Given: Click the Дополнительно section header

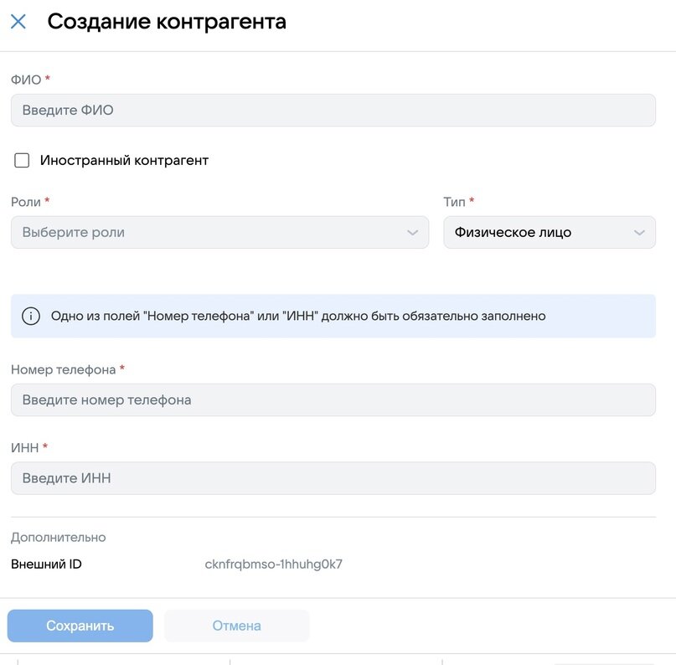Looking at the screenshot, I should 59,538.
